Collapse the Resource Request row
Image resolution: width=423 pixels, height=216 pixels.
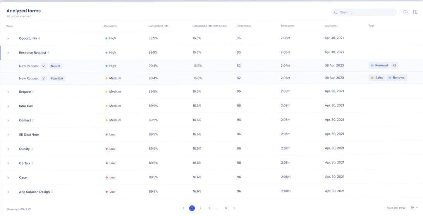coord(8,53)
